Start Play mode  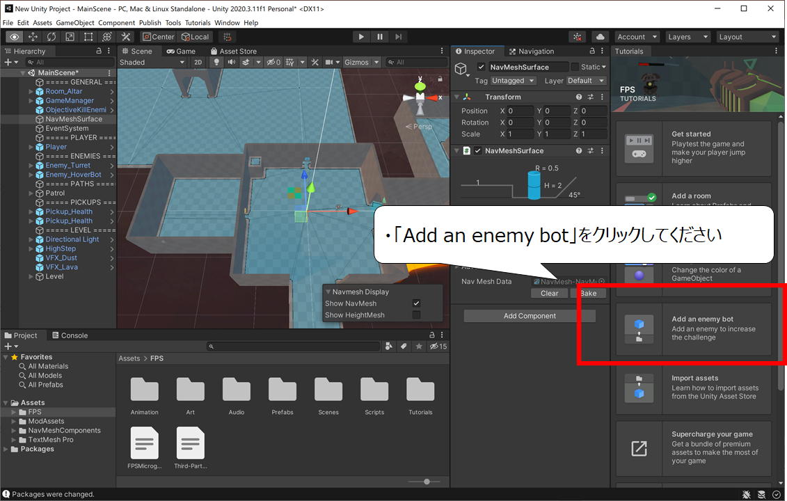click(x=361, y=37)
